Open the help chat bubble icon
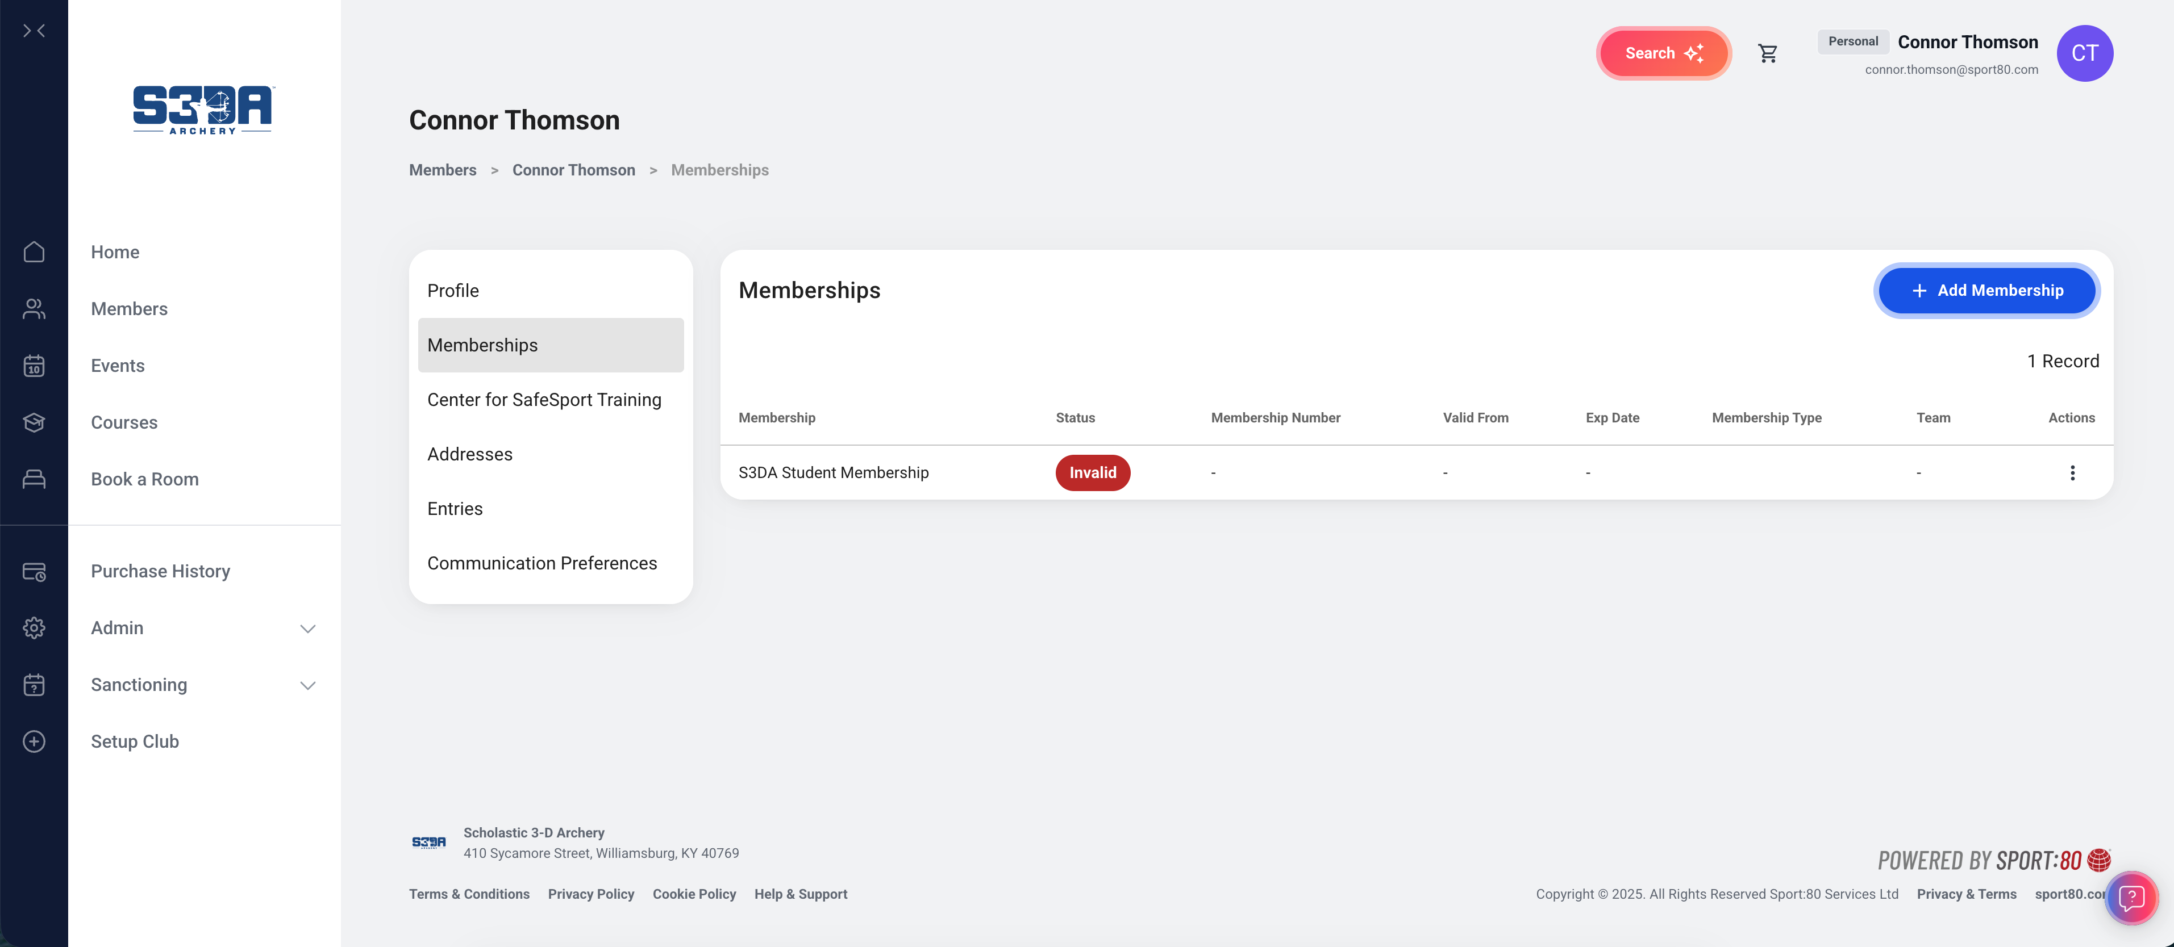 2131,898
